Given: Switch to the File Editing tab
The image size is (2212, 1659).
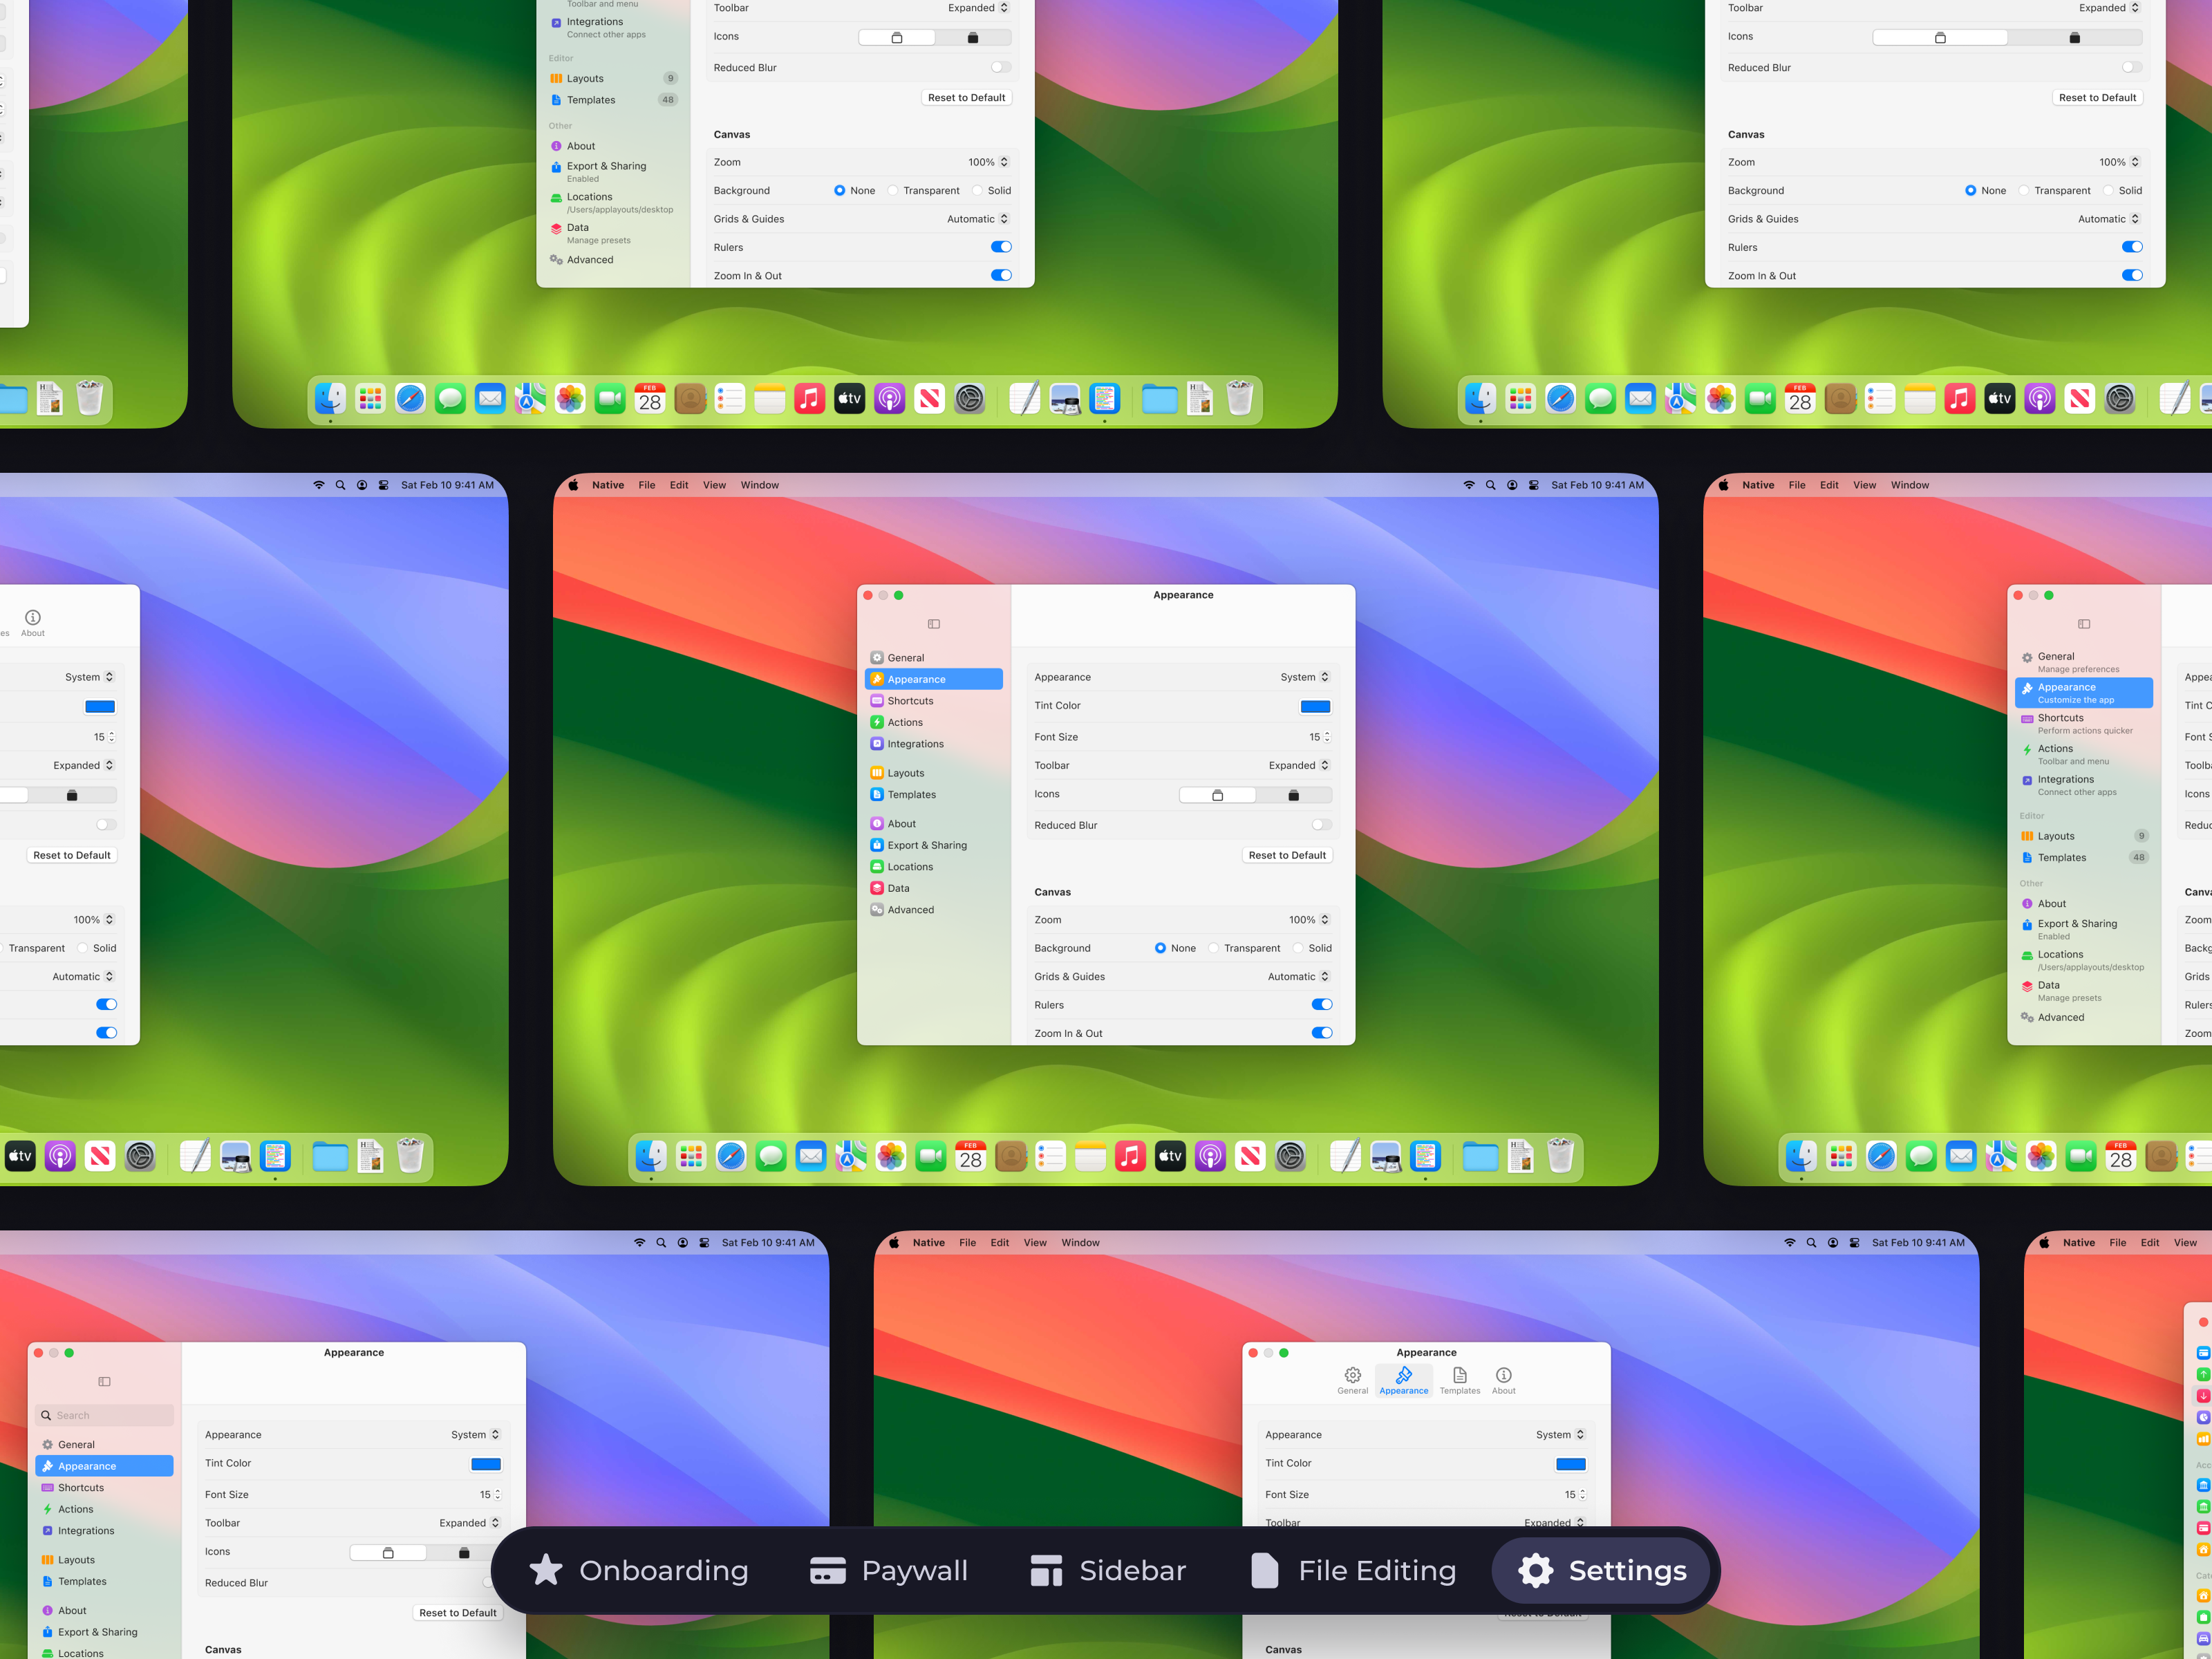Looking at the screenshot, I should 1353,1570.
